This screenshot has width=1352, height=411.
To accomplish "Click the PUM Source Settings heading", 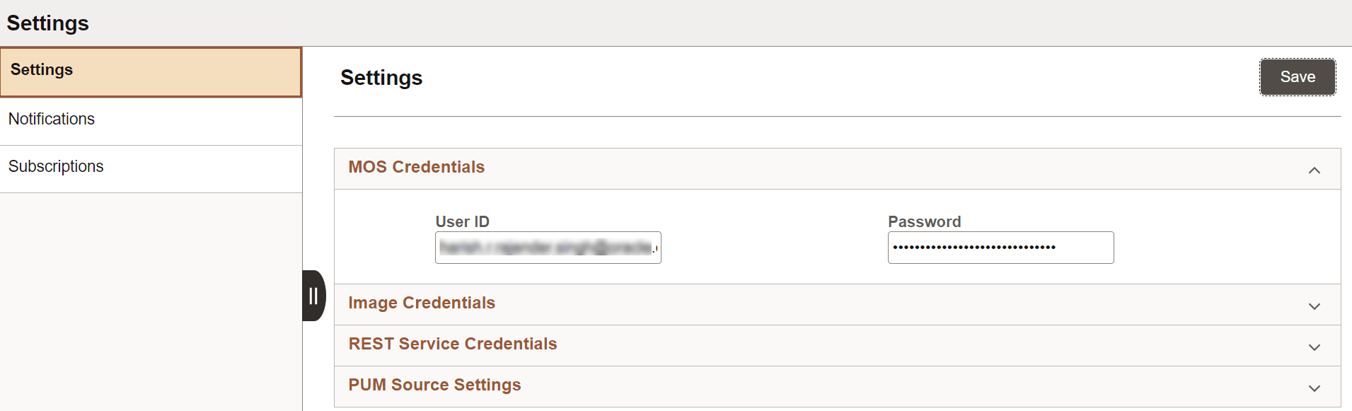I will click(x=434, y=385).
